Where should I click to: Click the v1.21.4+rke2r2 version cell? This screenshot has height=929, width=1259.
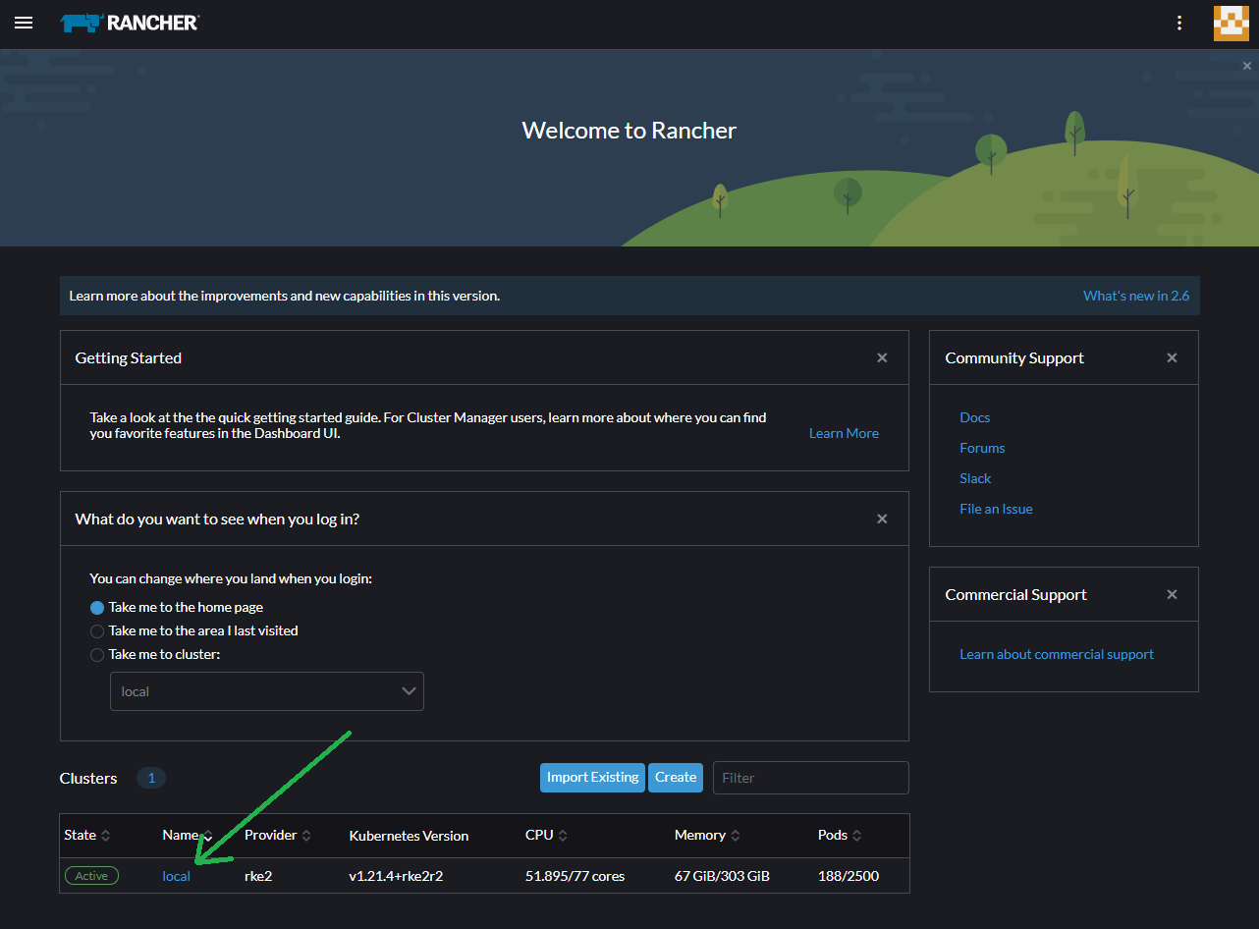click(396, 876)
